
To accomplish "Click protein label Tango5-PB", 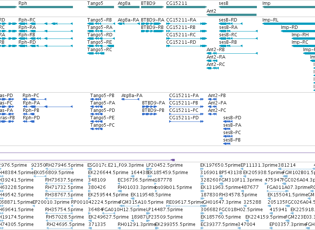I will pyautogui.click(x=102, y=96).
